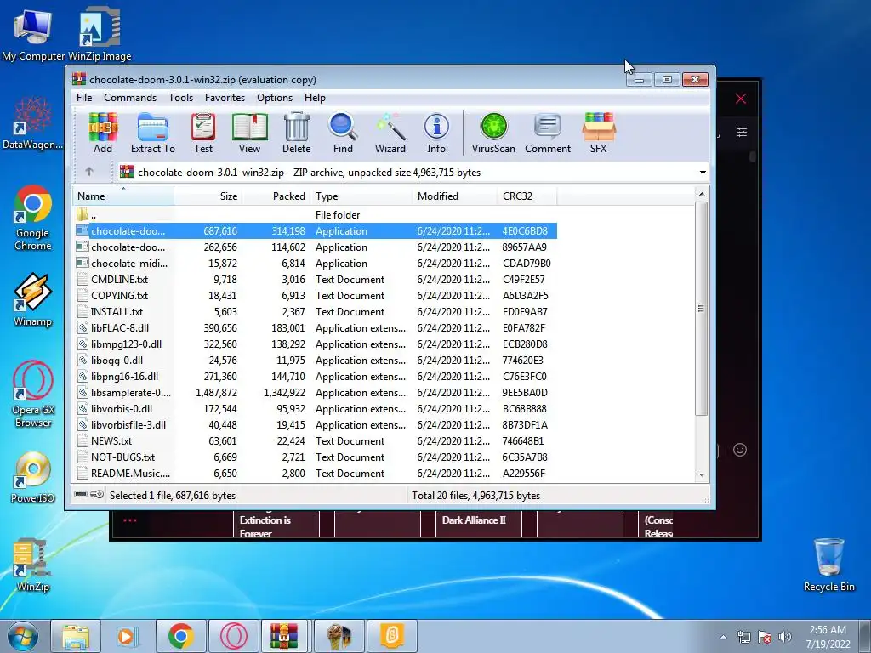Click the file list scroll up arrow

(701, 194)
